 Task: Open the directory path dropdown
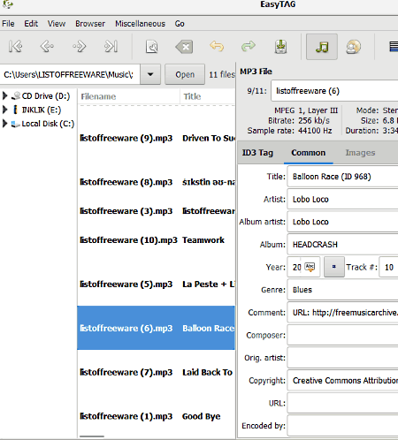point(150,74)
